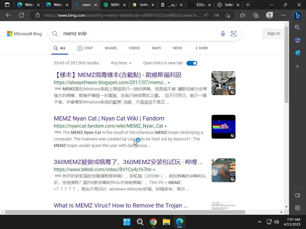306x229 pixels.
Task: Open visual search camera icon
Action: coord(234,34)
